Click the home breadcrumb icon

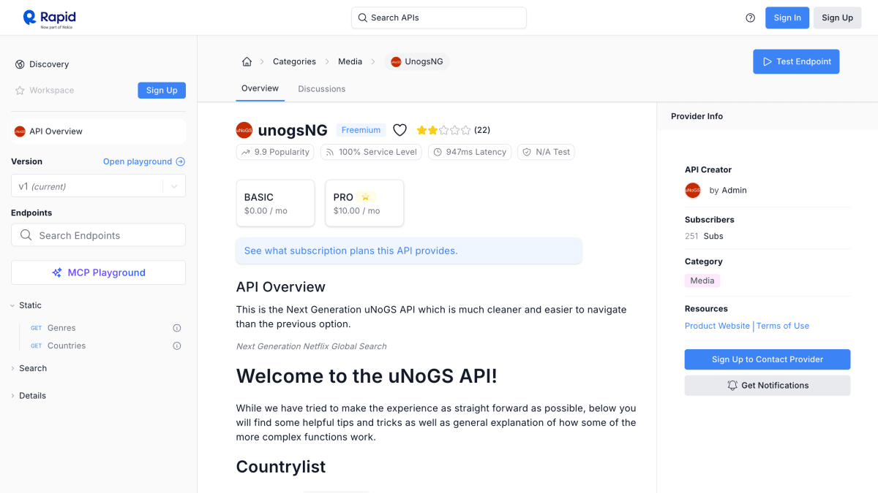(247, 61)
